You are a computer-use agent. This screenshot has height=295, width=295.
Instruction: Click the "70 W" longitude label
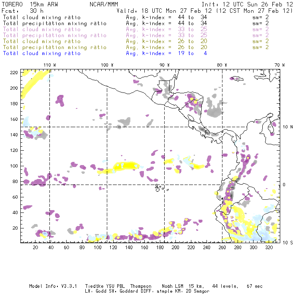coord(280,65)
